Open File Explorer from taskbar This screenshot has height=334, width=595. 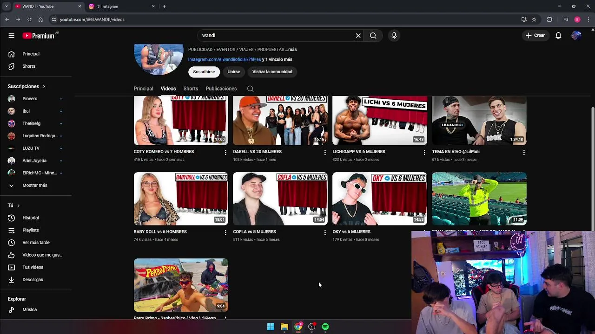284,327
